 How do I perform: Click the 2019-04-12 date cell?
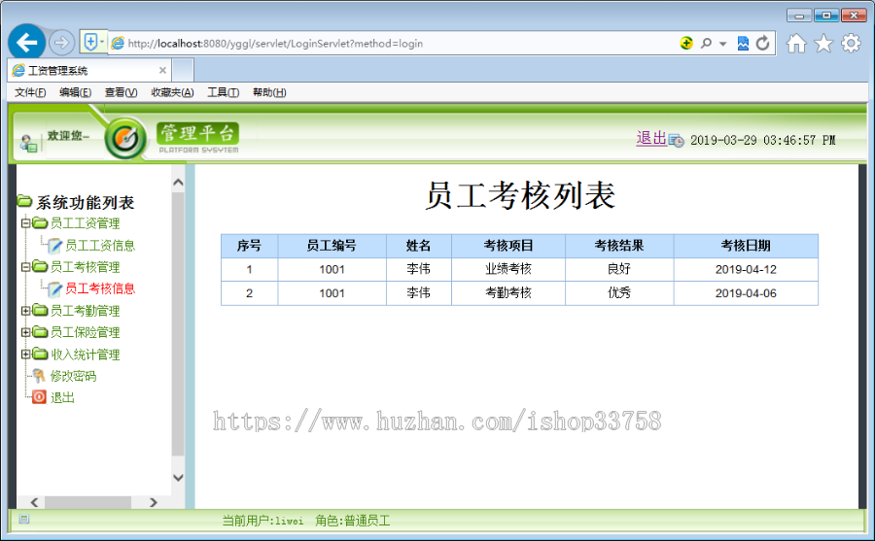[x=746, y=269]
